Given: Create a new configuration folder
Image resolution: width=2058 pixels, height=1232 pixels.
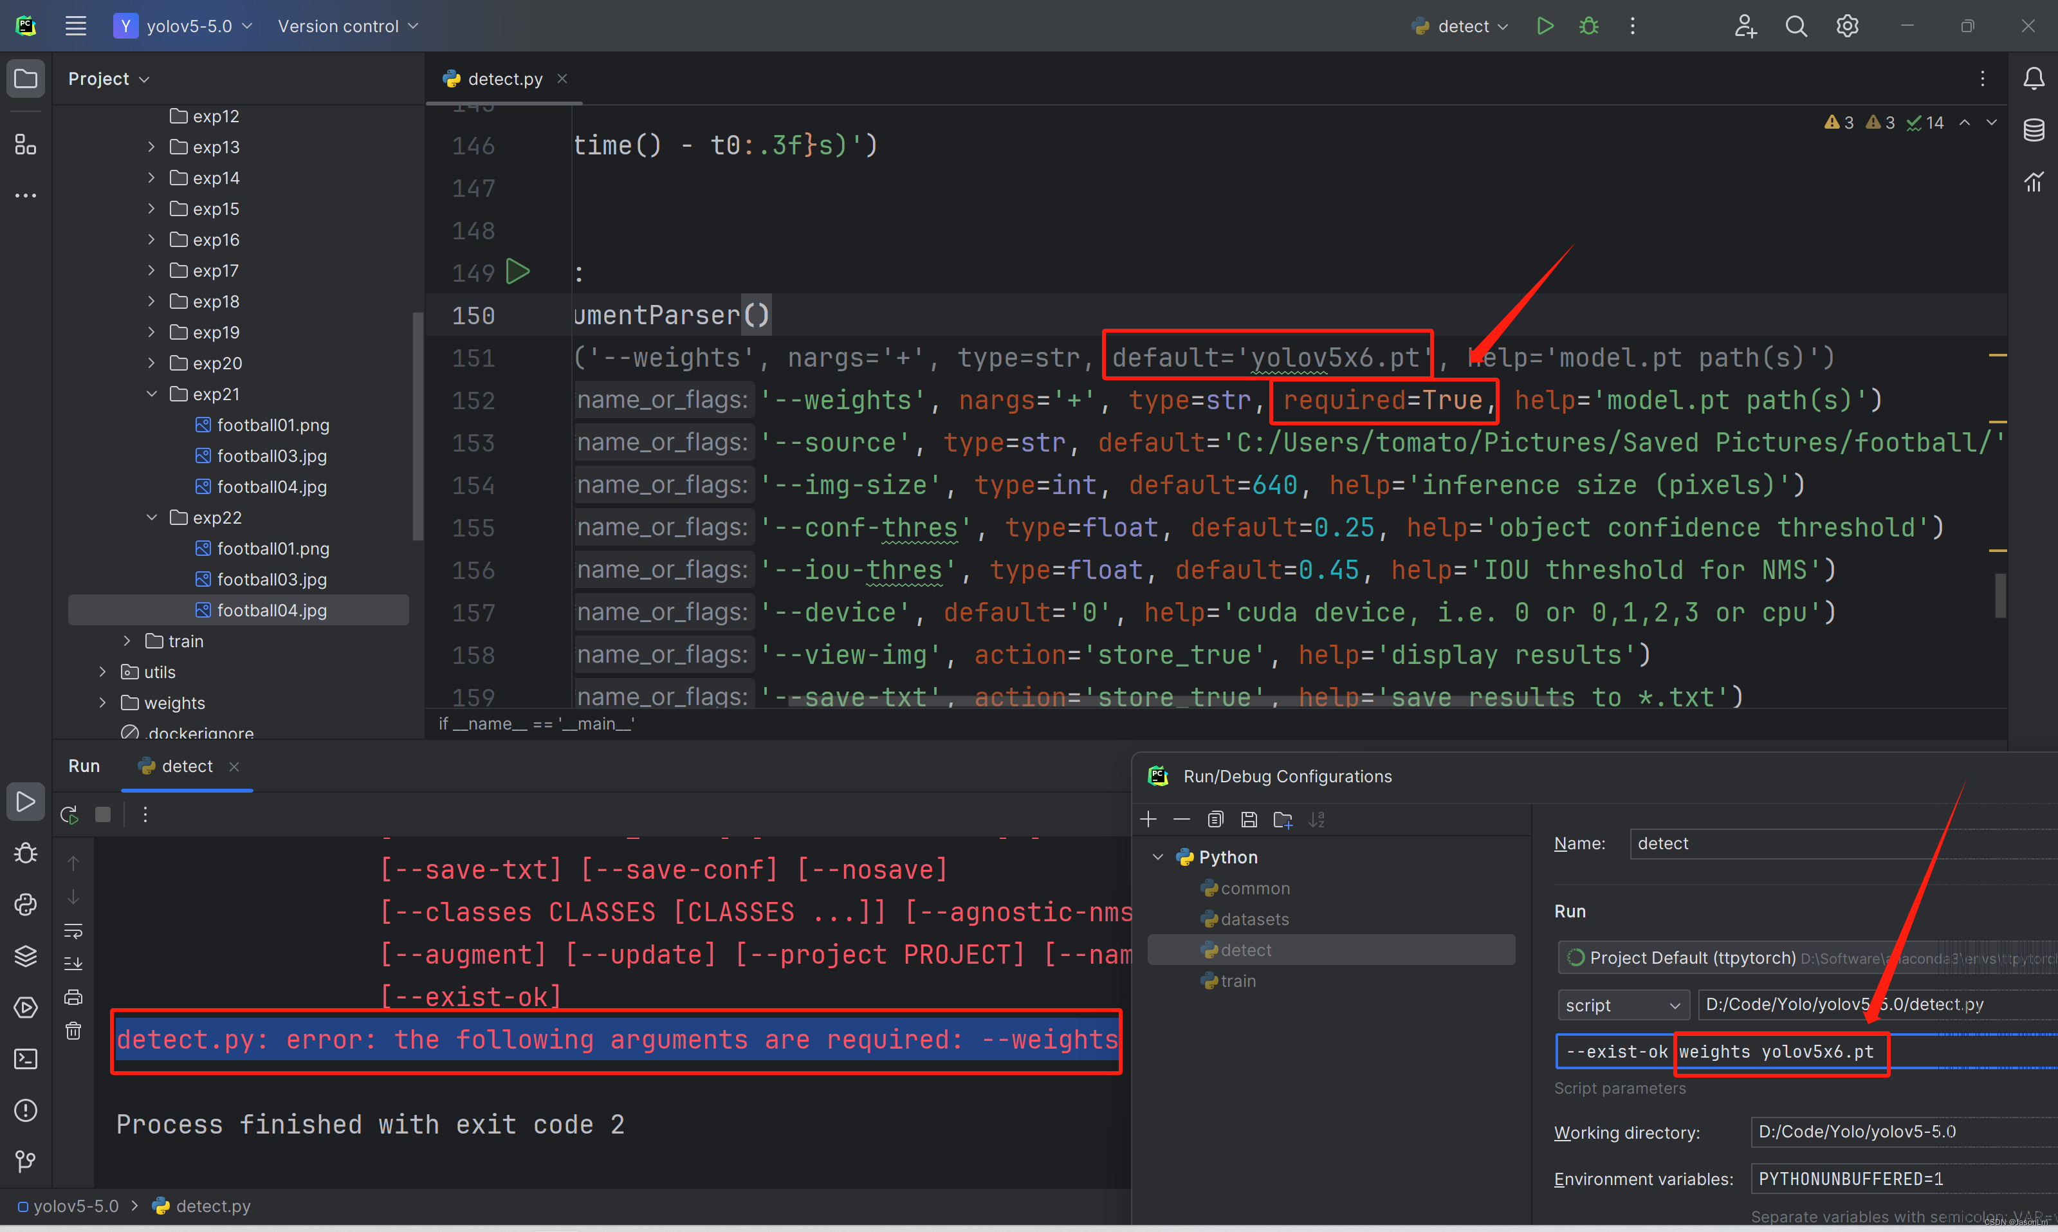Looking at the screenshot, I should tap(1283, 820).
